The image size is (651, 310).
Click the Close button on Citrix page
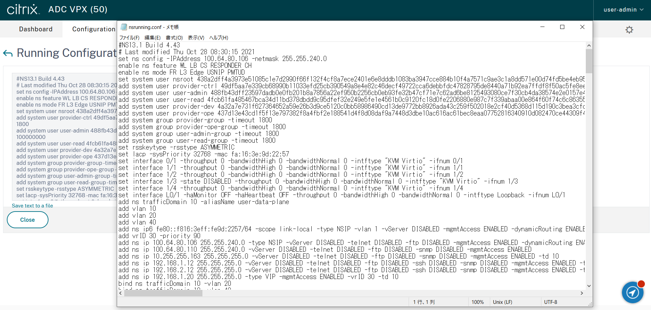28,220
